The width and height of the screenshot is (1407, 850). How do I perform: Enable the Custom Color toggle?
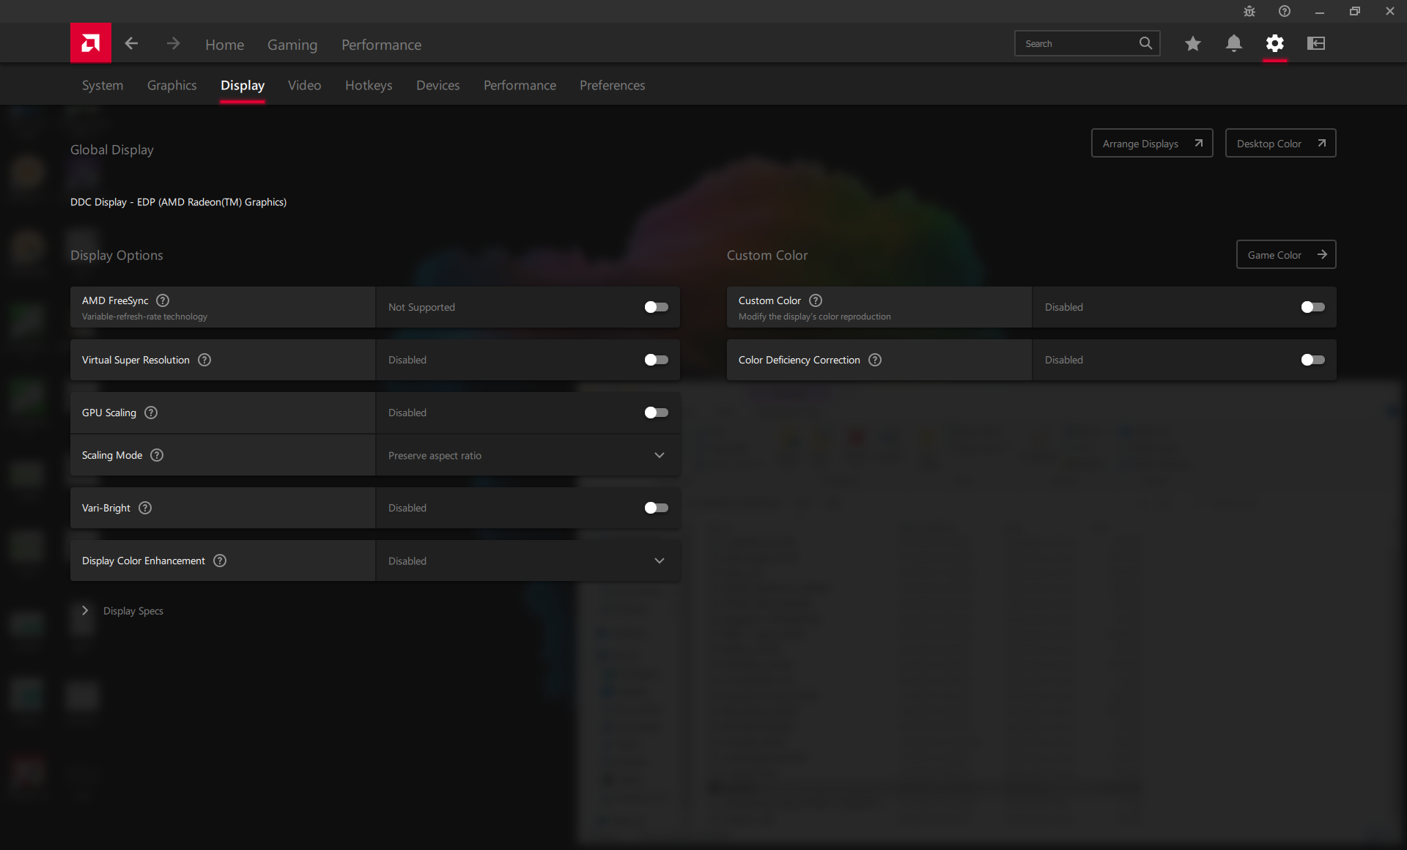pyautogui.click(x=1312, y=307)
